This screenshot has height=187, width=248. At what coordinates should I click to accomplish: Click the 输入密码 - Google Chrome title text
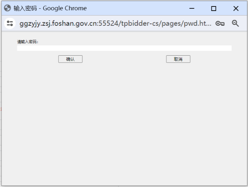[50, 8]
